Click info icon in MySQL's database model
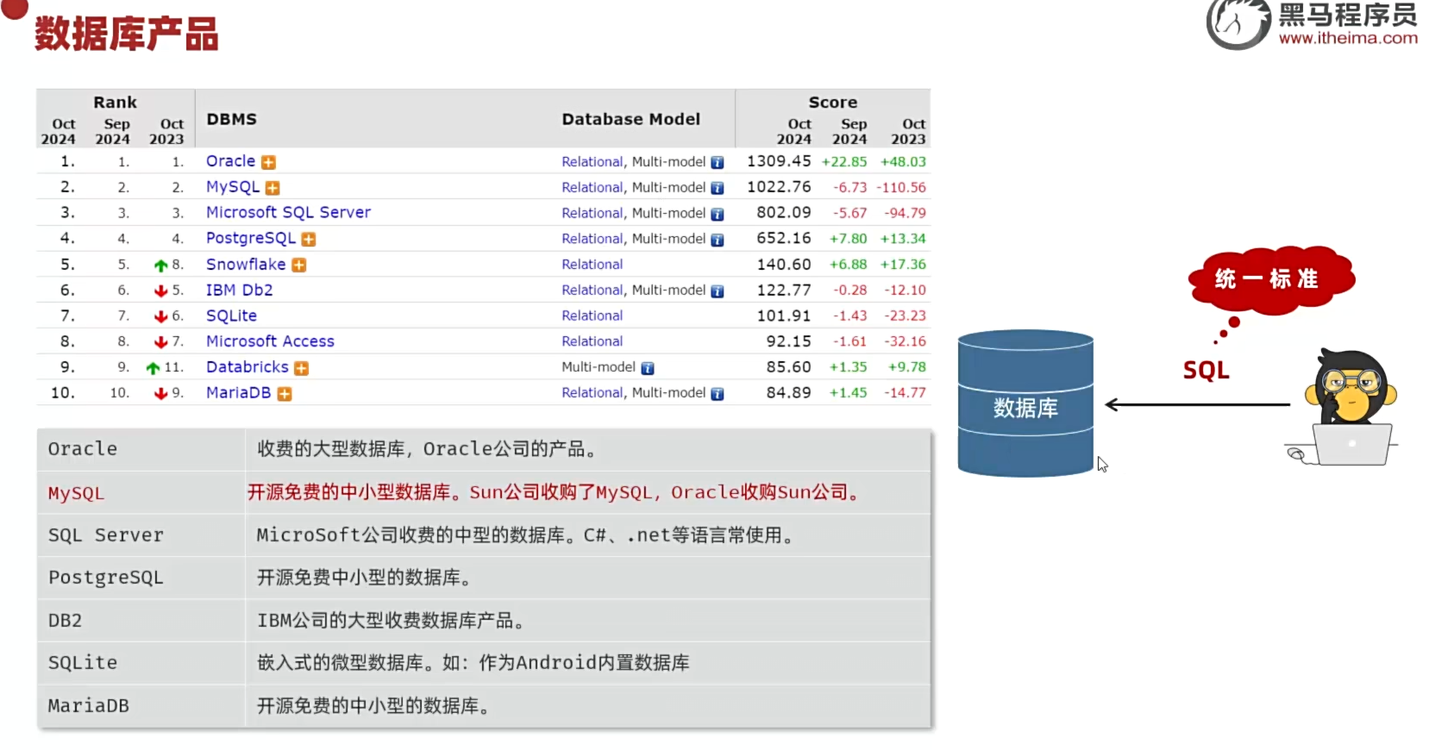Image resolution: width=1429 pixels, height=750 pixels. click(718, 188)
